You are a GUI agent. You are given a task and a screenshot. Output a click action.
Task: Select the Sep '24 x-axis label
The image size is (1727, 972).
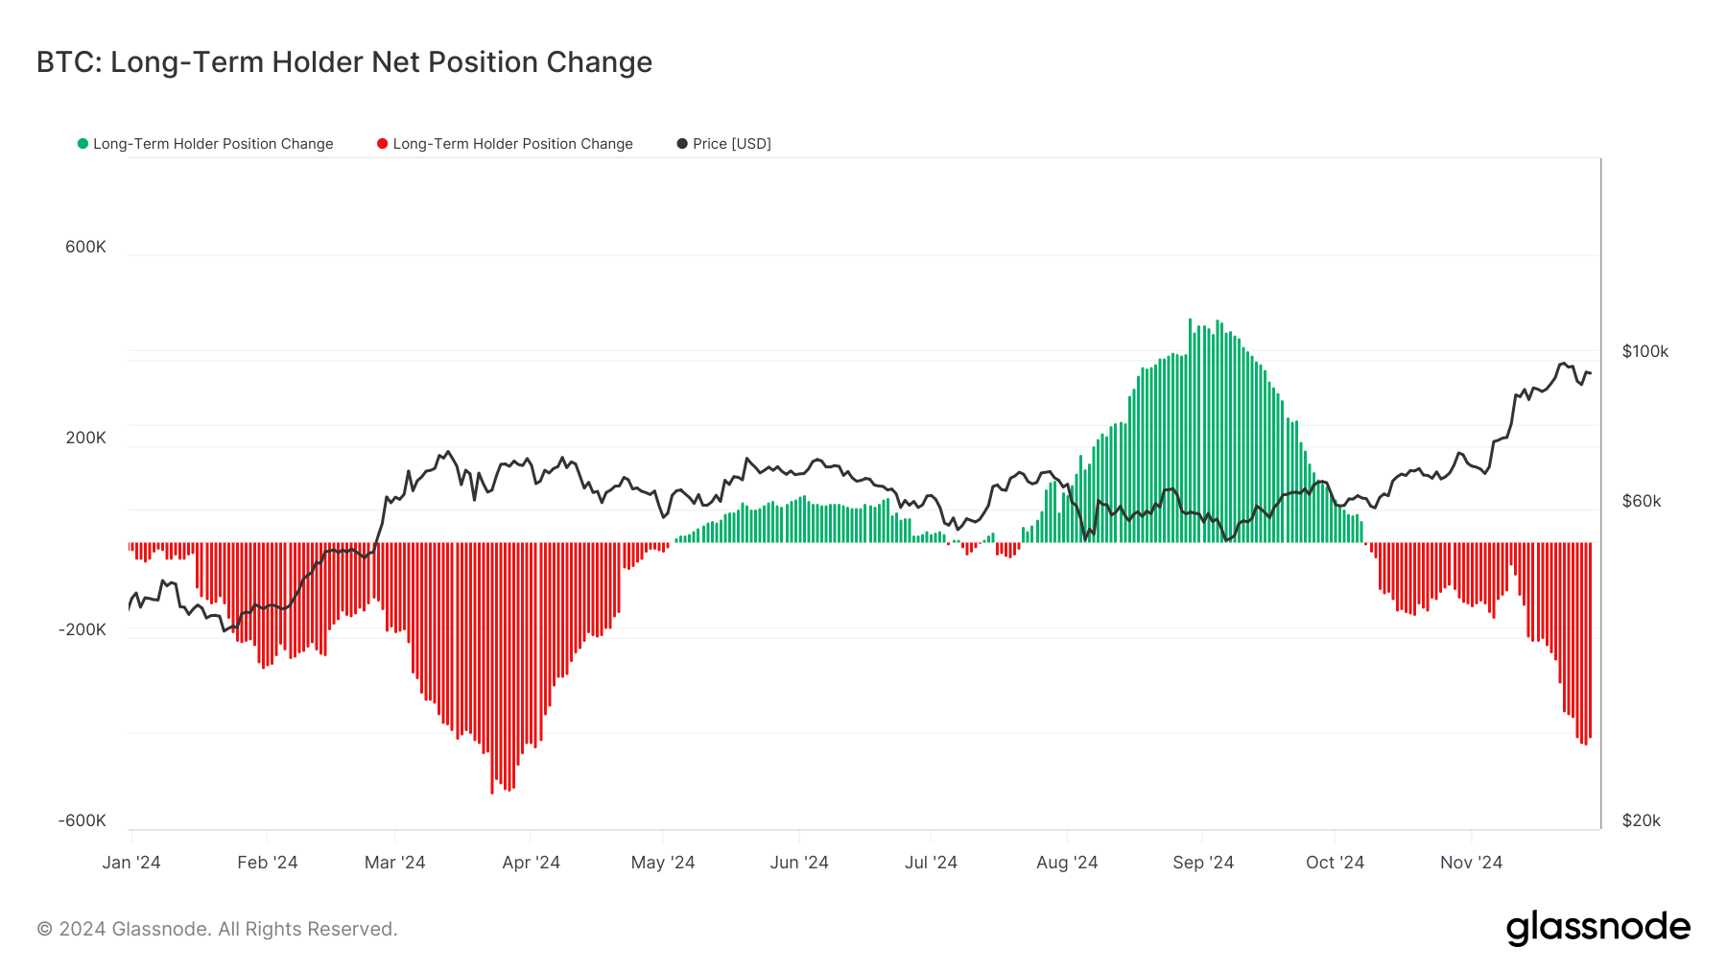[1203, 863]
